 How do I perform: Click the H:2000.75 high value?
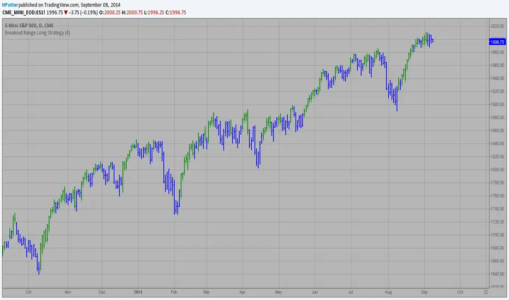click(x=132, y=13)
